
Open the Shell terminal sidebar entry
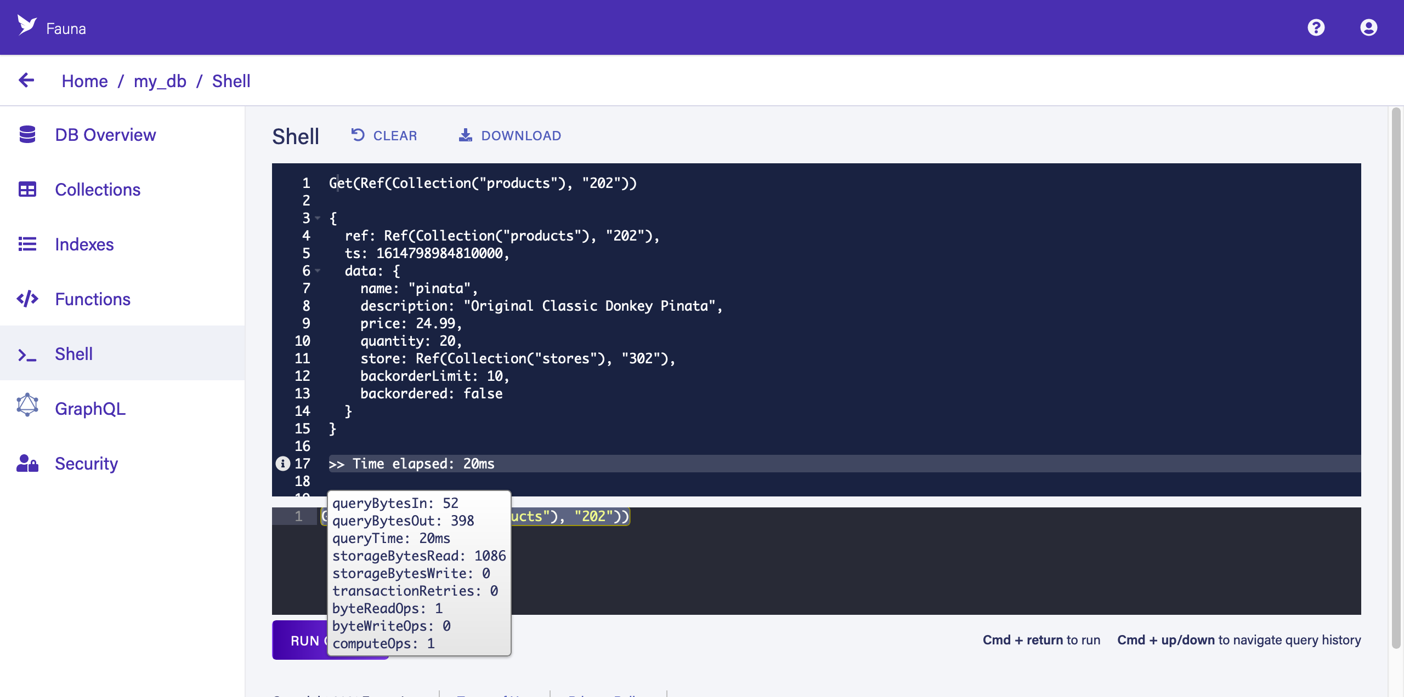73,353
